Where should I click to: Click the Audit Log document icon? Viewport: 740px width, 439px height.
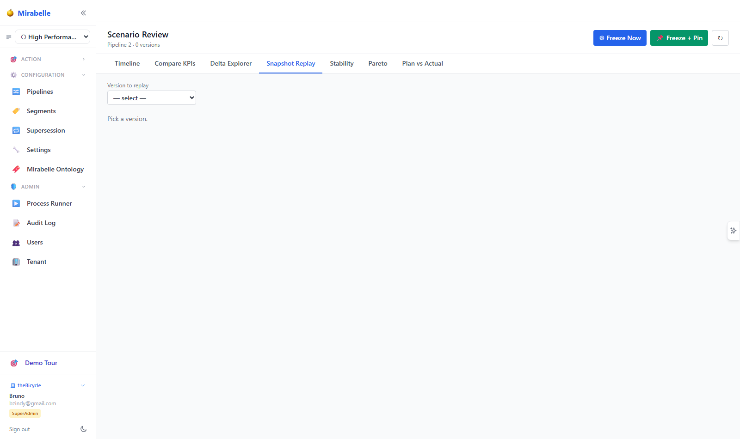[16, 223]
